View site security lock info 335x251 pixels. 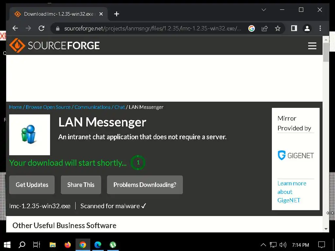58,28
